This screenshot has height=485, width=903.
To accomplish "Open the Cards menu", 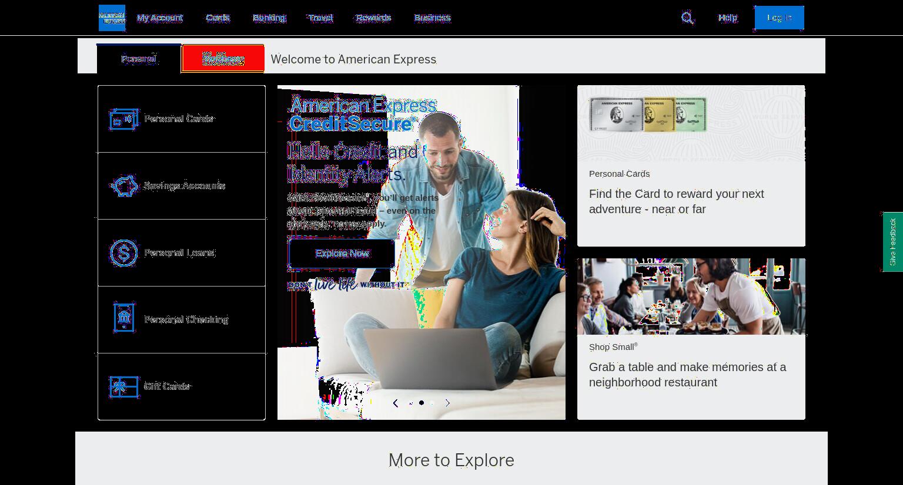I will coord(218,18).
